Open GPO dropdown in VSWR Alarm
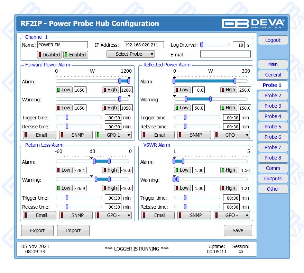Image resolution: width=304 pixels, height=273 pixels. tap(232, 215)
